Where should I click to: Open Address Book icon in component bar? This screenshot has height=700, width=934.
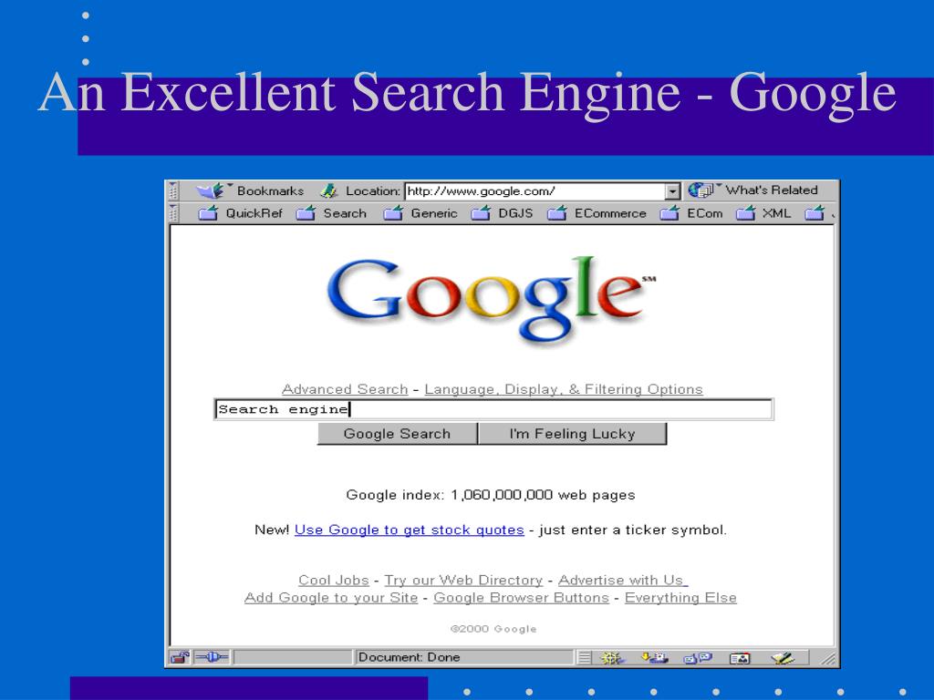(x=740, y=658)
